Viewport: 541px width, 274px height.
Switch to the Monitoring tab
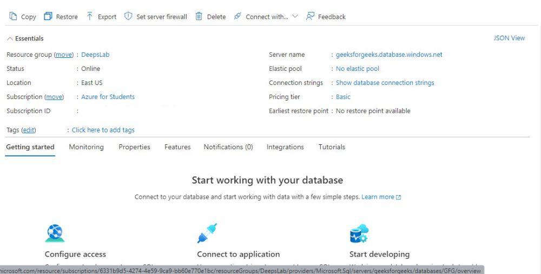(x=86, y=147)
